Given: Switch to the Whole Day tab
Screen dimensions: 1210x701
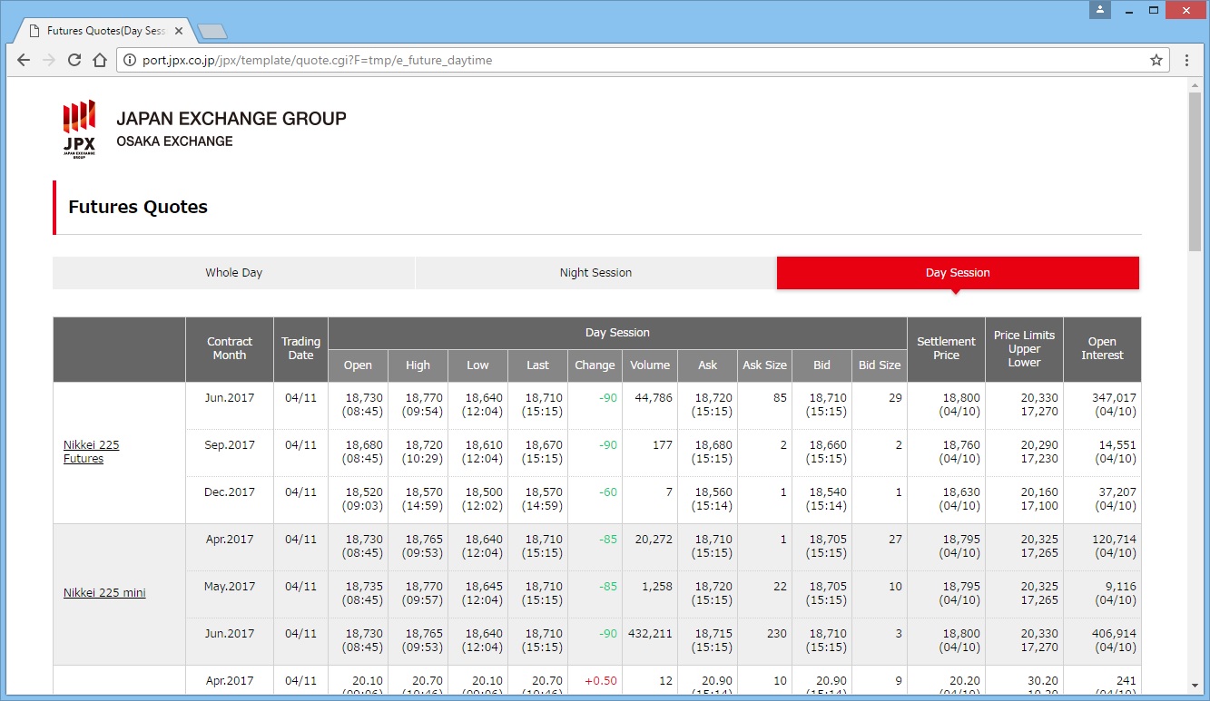Looking at the screenshot, I should tap(233, 273).
